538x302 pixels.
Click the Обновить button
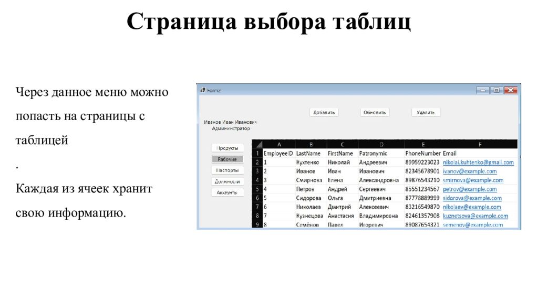(375, 112)
